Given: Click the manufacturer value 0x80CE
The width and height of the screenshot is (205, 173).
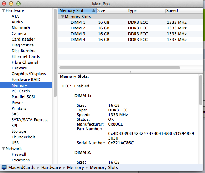Looking at the screenshot, I should click(115, 124).
